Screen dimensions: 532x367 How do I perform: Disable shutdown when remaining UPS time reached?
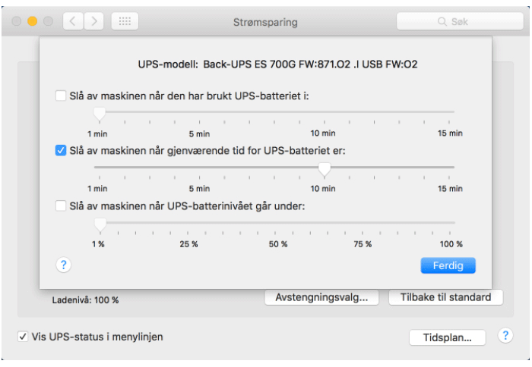(61, 151)
